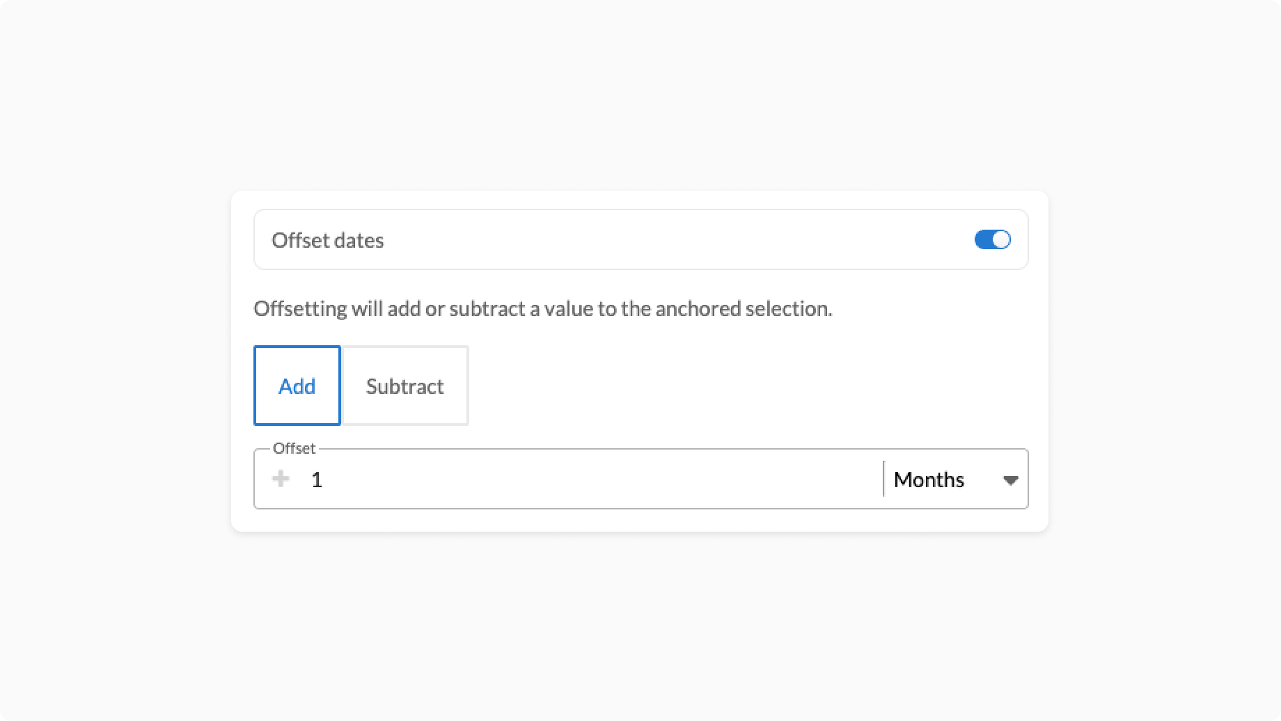Click the Offsetting description sentence
The image size is (1281, 721).
(x=542, y=308)
